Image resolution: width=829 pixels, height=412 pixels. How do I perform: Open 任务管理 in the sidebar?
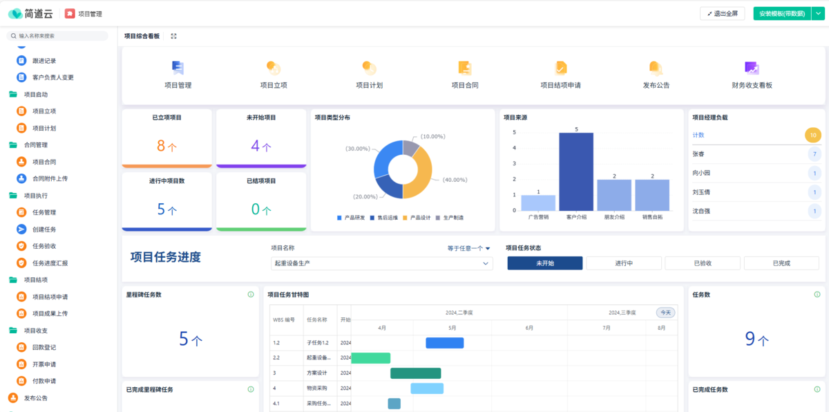pos(44,212)
